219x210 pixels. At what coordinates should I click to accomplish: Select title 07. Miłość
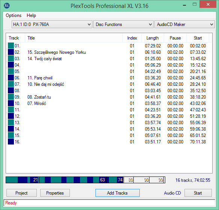click(36, 103)
